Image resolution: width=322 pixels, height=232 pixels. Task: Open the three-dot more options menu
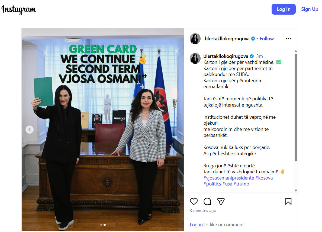coord(288,39)
